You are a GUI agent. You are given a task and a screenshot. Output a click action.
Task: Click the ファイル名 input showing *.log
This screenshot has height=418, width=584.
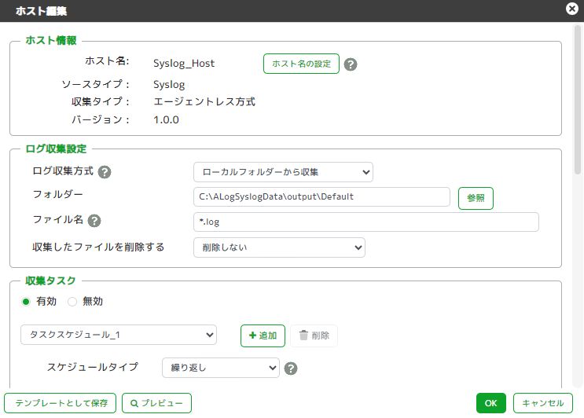(x=366, y=222)
